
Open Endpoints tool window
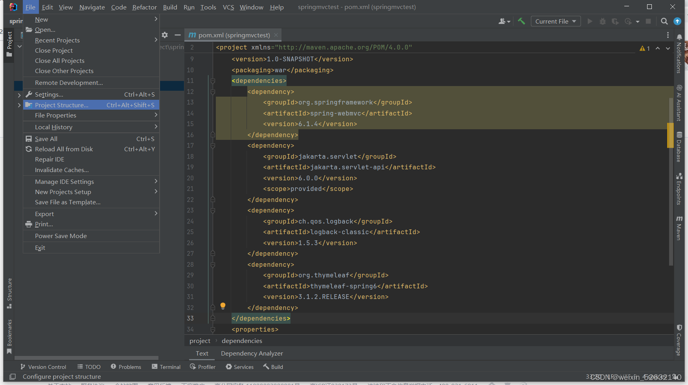679,189
